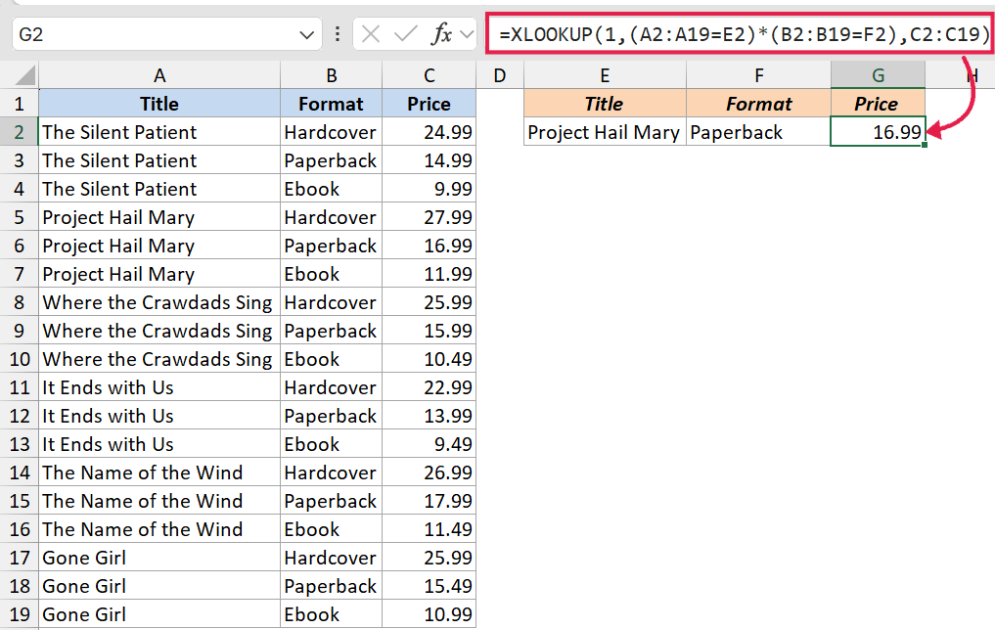Click price 15.99
This screenshot has height=630, width=995.
point(429,331)
